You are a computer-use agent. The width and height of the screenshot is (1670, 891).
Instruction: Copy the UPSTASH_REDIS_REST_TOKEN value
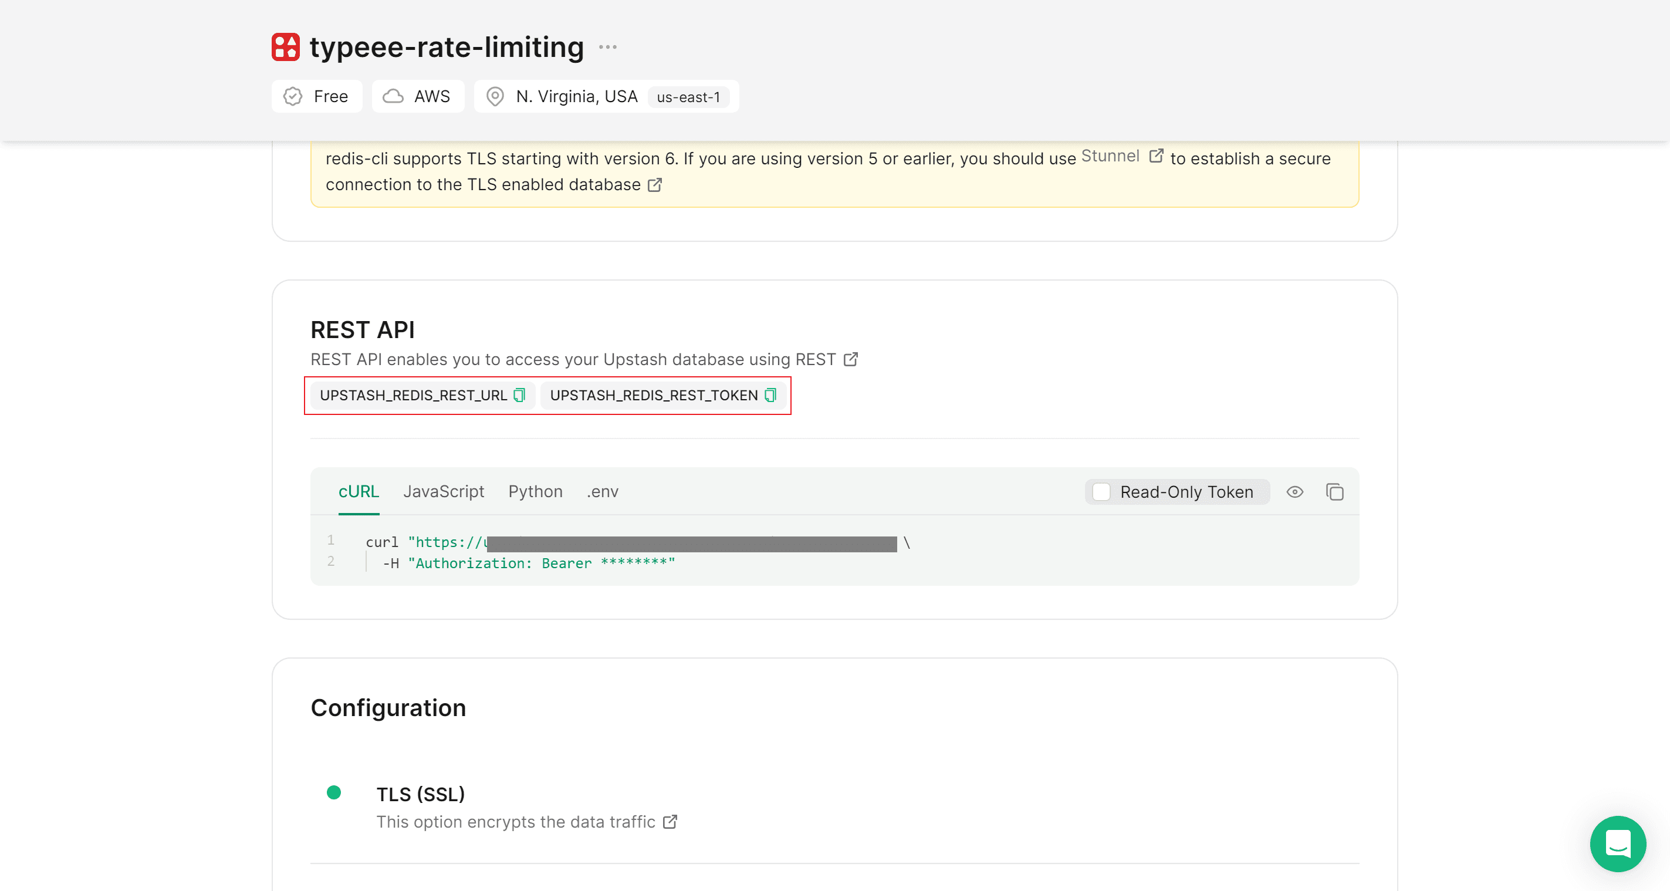tap(770, 395)
